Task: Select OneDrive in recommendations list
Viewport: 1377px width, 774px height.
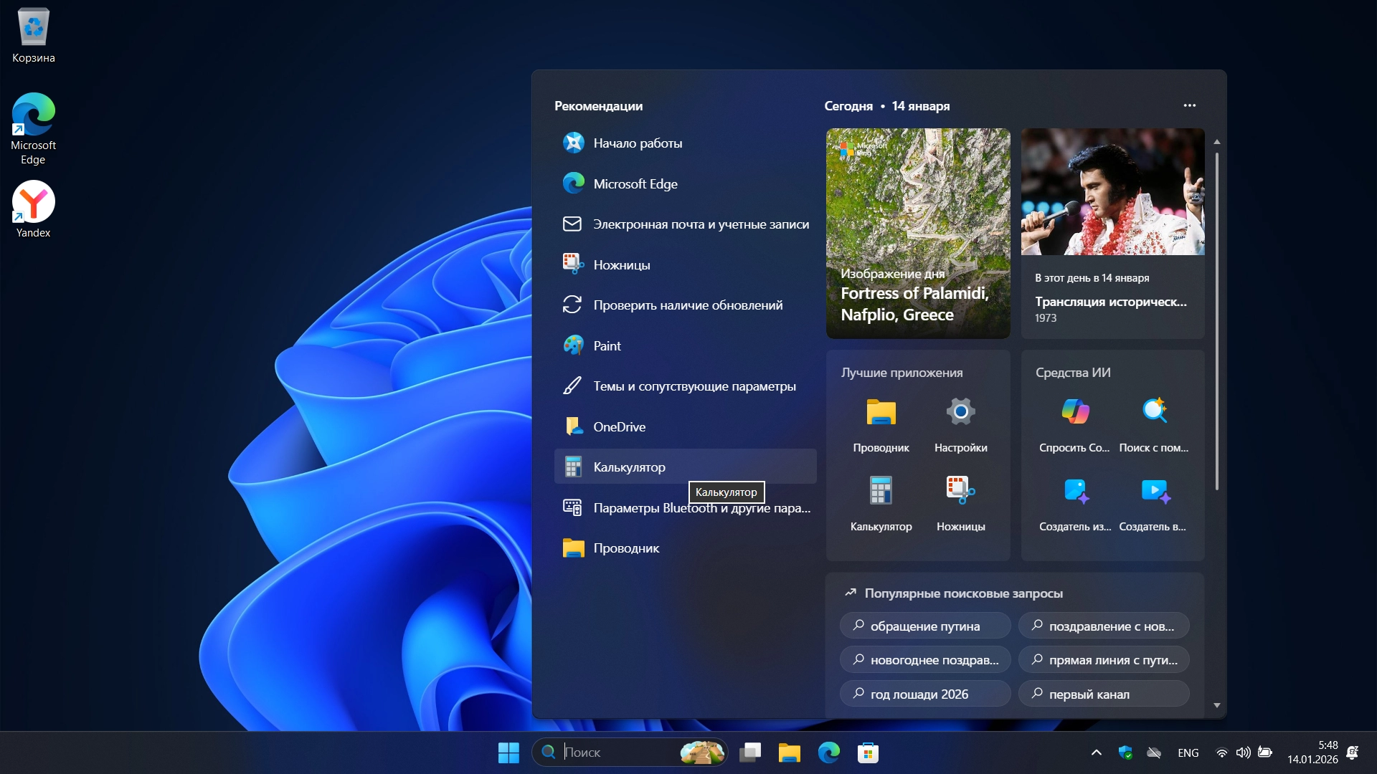Action: pyautogui.click(x=619, y=426)
